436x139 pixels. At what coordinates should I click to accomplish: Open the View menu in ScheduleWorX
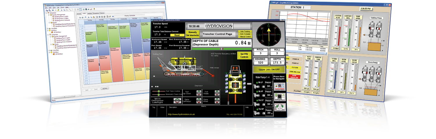[54, 7]
